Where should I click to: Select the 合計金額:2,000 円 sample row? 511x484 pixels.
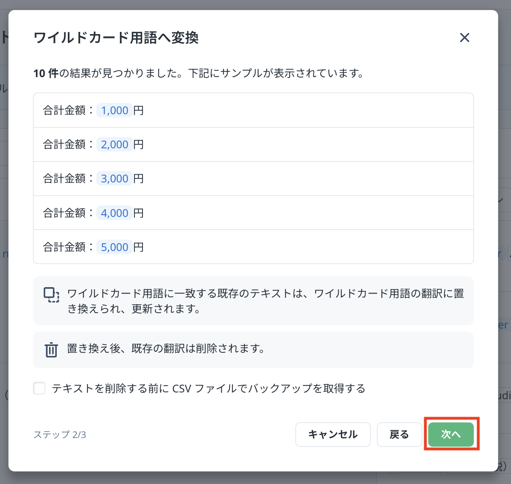click(x=253, y=144)
